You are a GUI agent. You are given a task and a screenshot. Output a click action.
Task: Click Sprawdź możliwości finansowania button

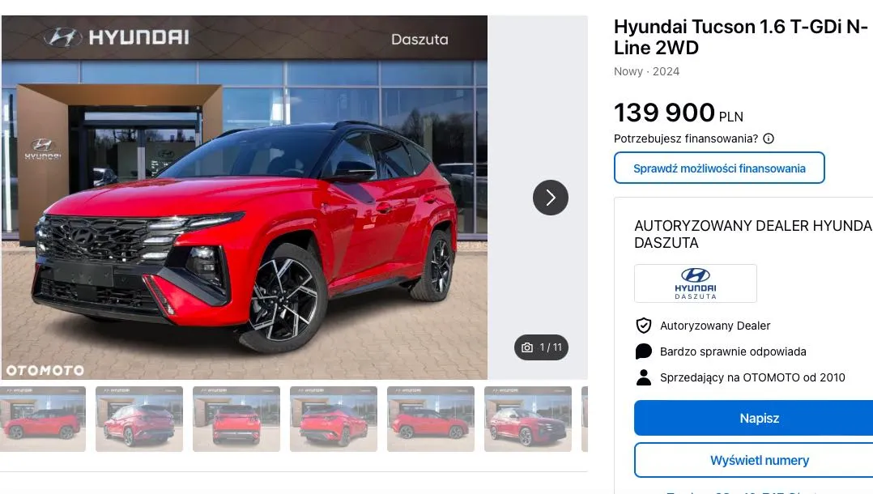(719, 168)
